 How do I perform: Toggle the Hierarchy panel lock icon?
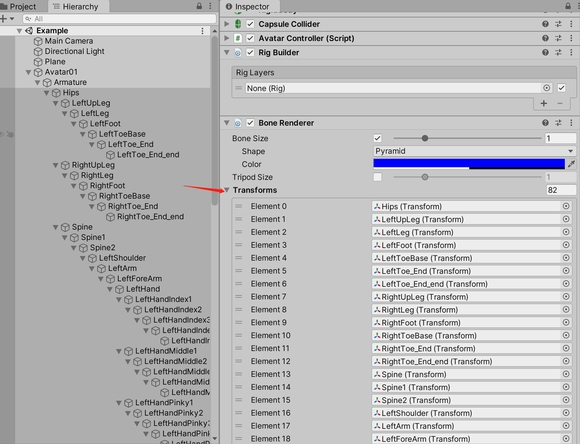tap(199, 6)
